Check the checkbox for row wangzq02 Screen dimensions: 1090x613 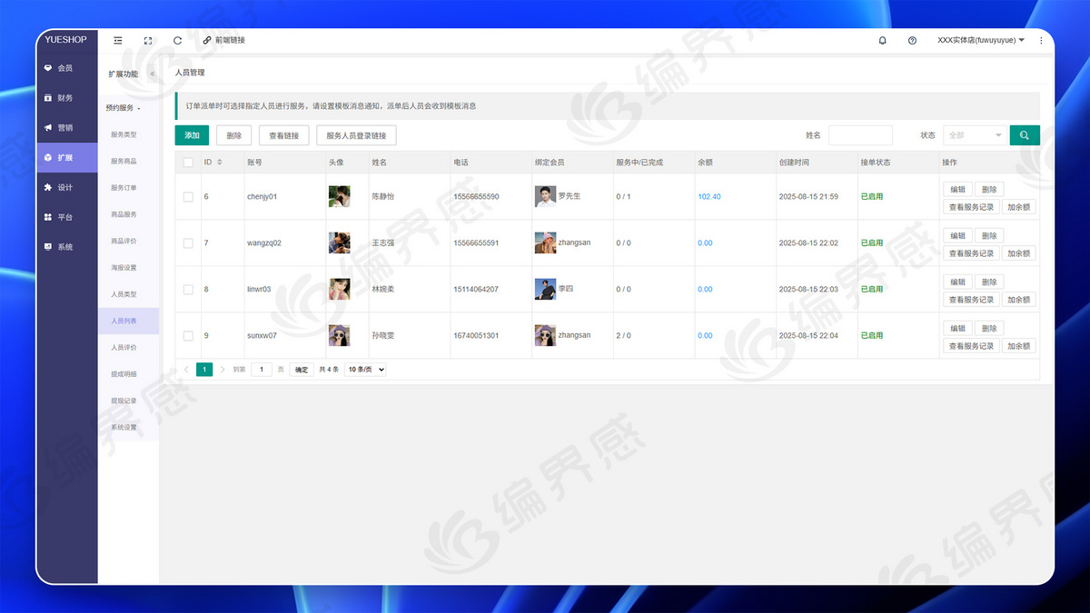tap(188, 243)
